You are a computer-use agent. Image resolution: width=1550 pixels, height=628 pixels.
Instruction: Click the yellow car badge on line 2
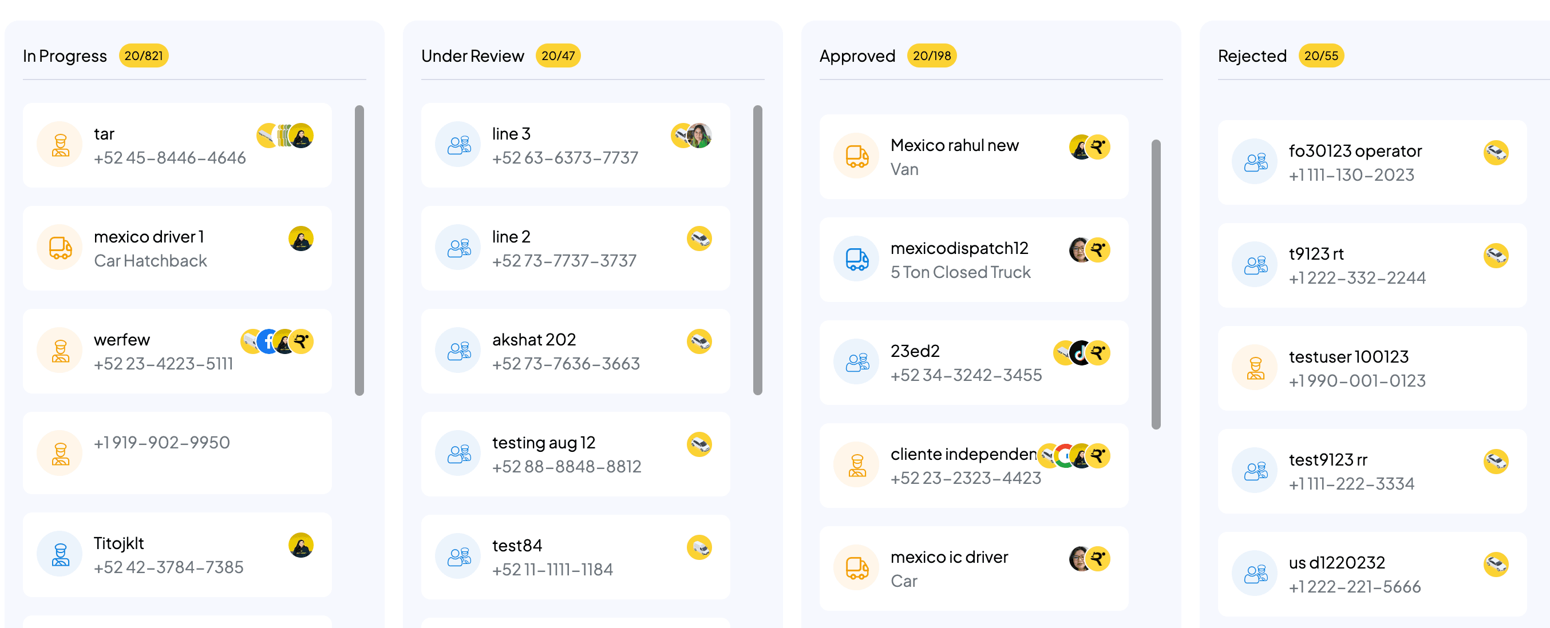click(x=698, y=238)
